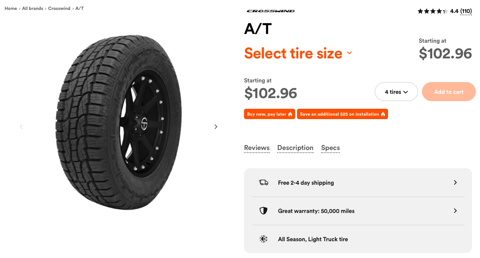
Task: Open the 4 tires quantity dropdown
Action: (396, 92)
